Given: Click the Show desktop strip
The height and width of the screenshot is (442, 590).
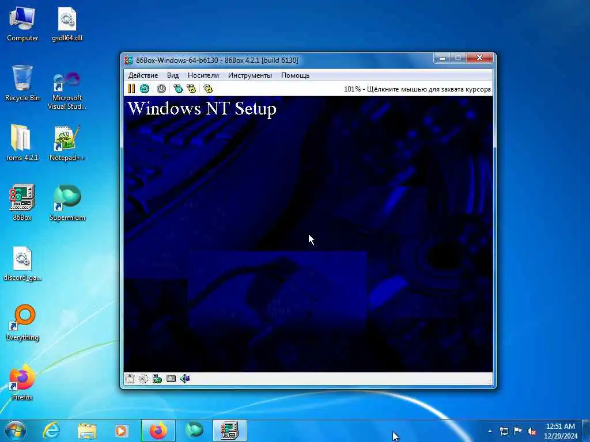Looking at the screenshot, I should [x=586, y=430].
